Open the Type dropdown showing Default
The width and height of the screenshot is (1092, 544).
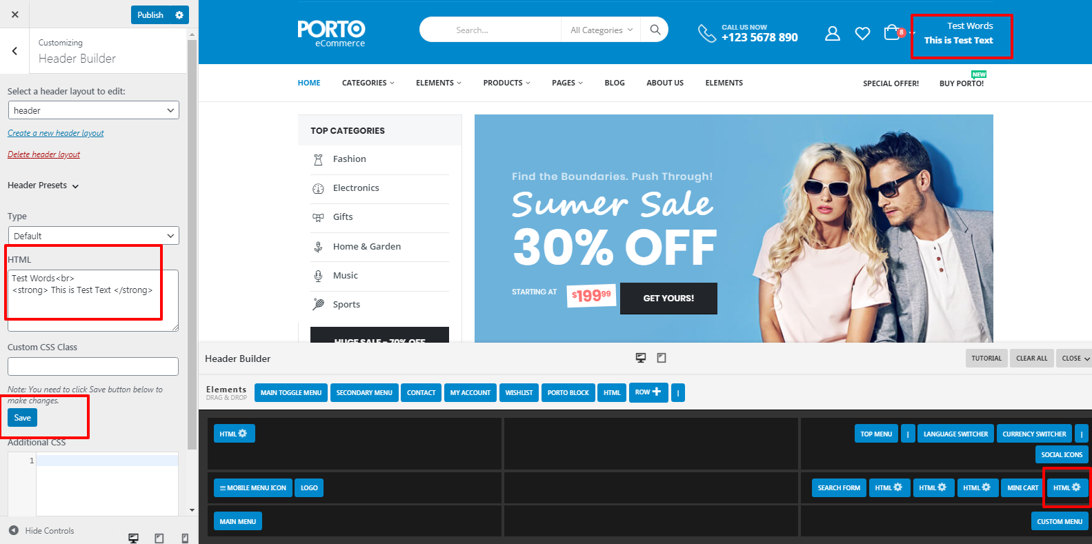click(94, 236)
